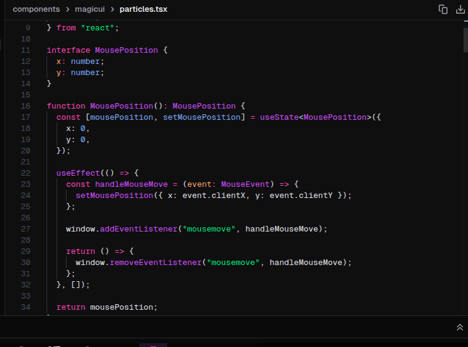Click the interface keyword on line 11
Viewport: 468px width, 347px height.
68,50
